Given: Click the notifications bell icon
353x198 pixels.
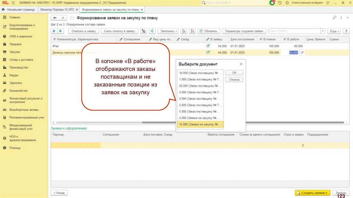Looking at the screenshot, I should pyautogui.click(x=273, y=3).
